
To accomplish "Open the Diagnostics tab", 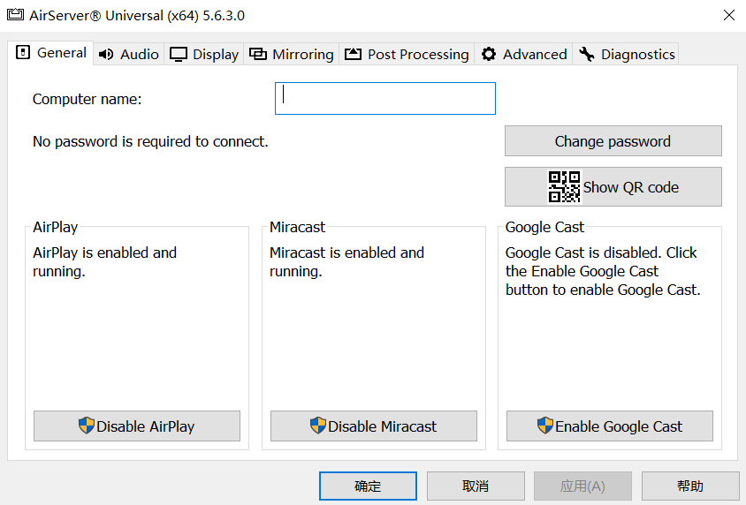I will tap(626, 54).
